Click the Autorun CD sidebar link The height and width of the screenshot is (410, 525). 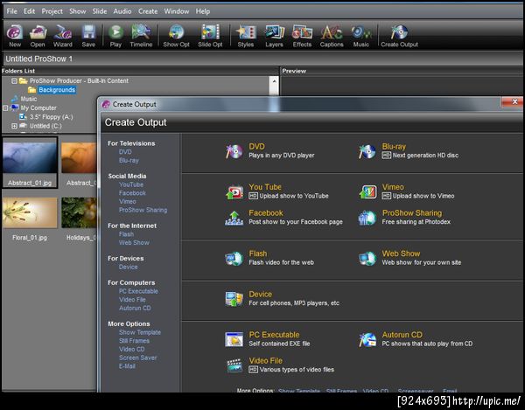point(135,308)
